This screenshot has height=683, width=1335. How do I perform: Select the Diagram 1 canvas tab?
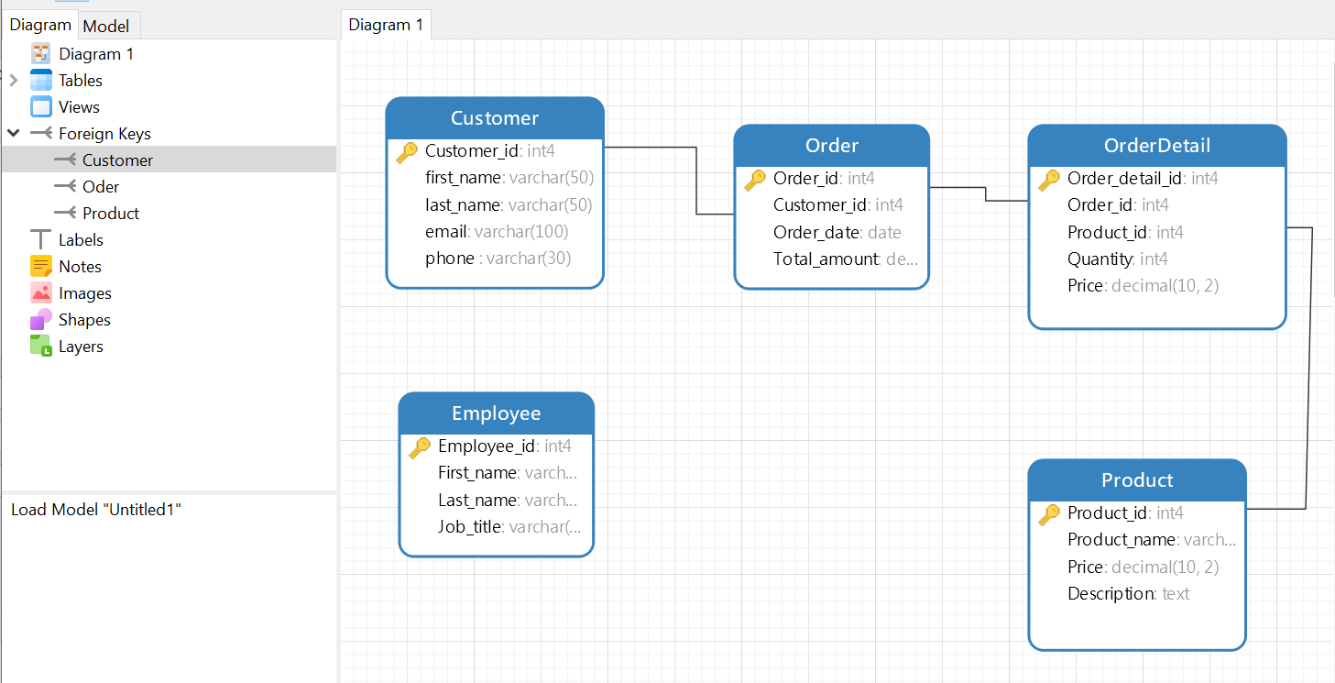point(386,25)
